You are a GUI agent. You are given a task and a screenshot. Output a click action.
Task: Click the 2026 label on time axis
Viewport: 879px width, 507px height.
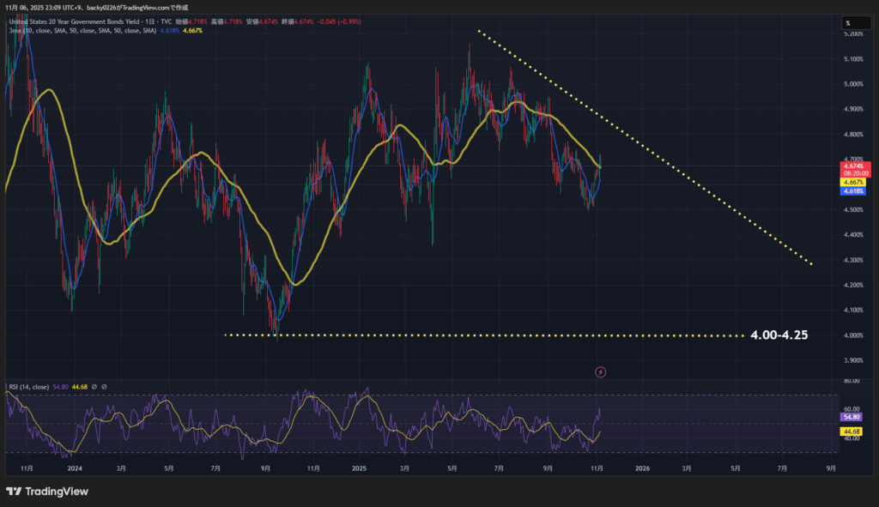pos(642,468)
